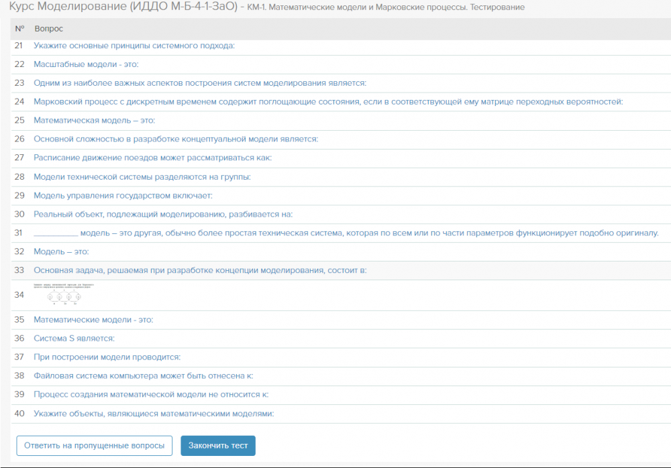Click row number 25 cell
Viewport: 671px width, 468px height.
pyautogui.click(x=19, y=120)
